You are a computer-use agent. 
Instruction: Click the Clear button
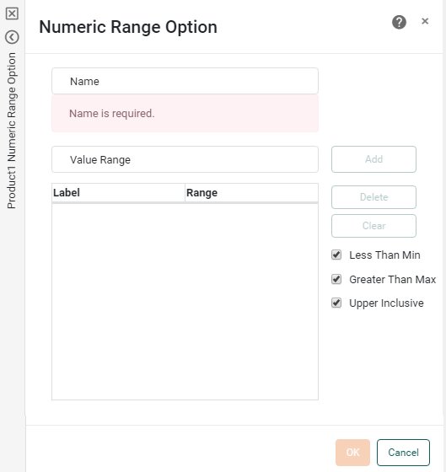point(373,226)
